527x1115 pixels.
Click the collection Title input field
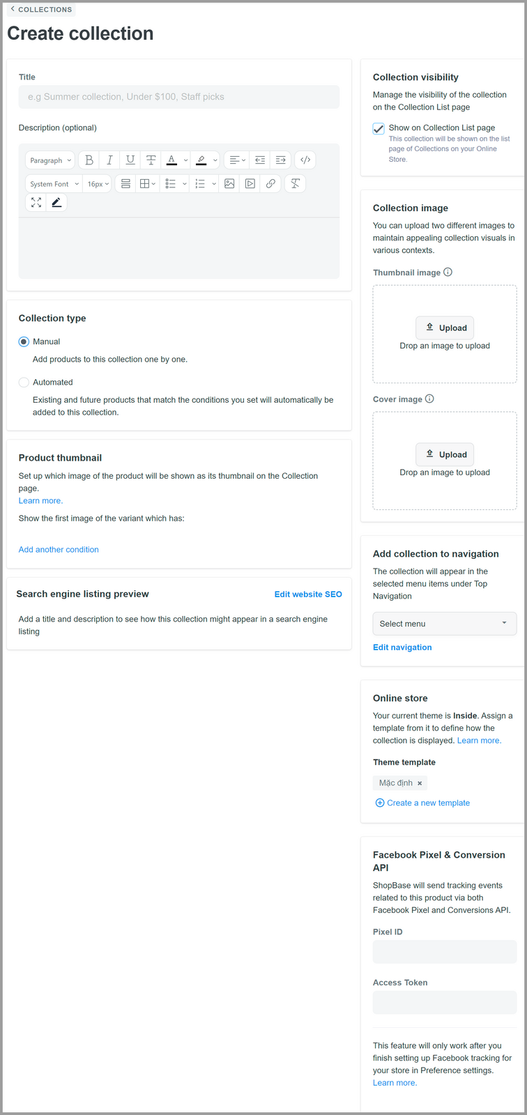[x=179, y=97]
